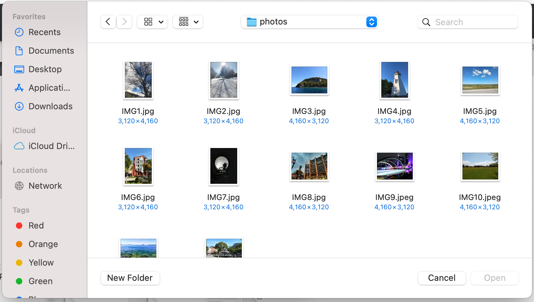The height and width of the screenshot is (302, 534).
Task: Click the Applications A-shaped icon
Action: click(x=19, y=88)
